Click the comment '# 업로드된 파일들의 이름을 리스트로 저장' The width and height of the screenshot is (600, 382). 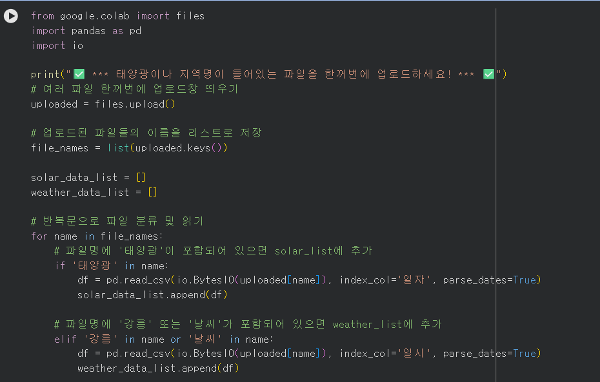(146, 133)
